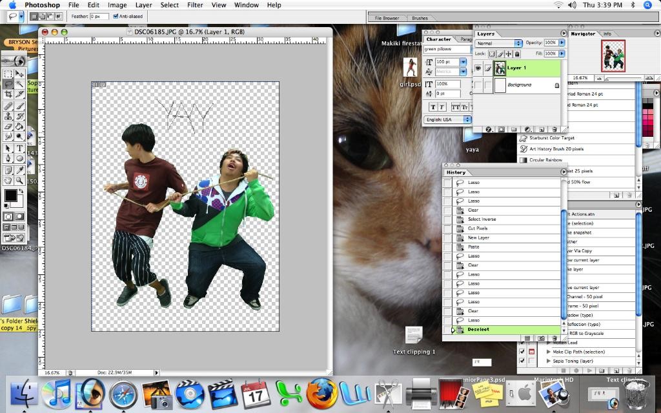Select the Healing Brush tool

8,106
